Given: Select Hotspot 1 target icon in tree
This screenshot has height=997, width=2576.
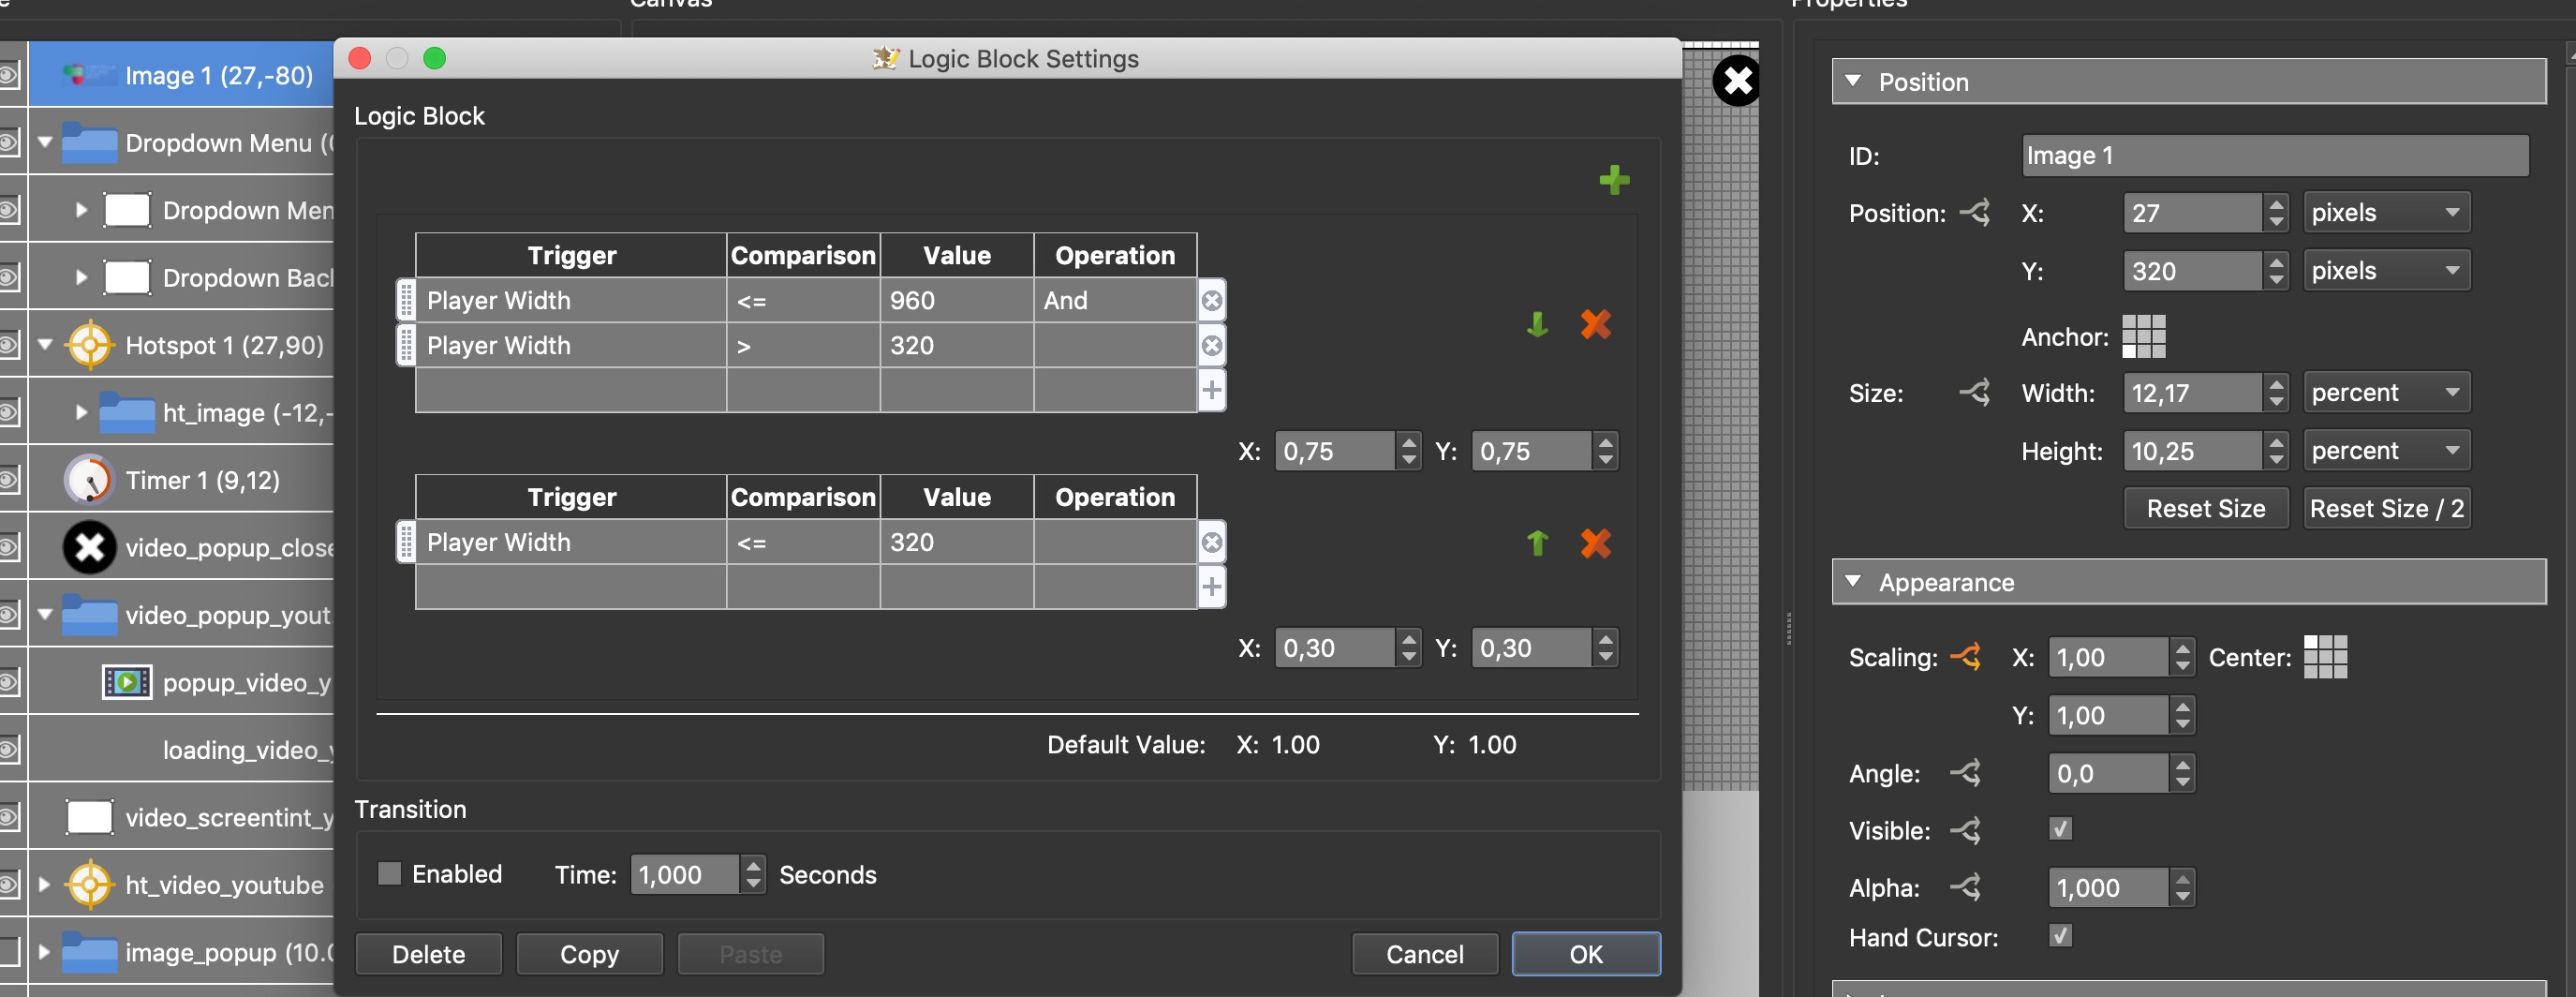Looking at the screenshot, I should pyautogui.click(x=89, y=346).
